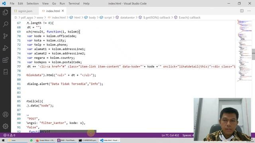Open the Source Control view

click(x=5, y=36)
